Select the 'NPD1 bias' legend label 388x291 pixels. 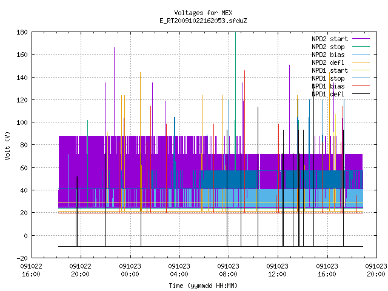(328, 86)
